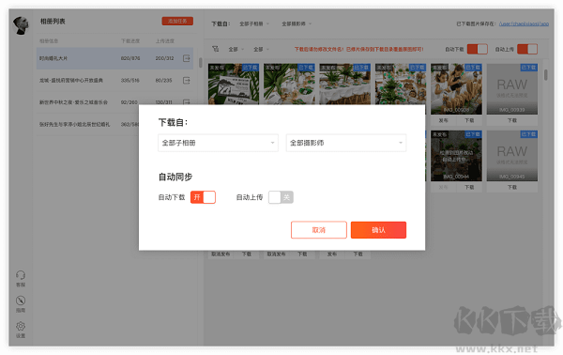563x355 pixels.
Task: Open the 全部摄影师 dropdown in the dialog
Action: [346, 143]
